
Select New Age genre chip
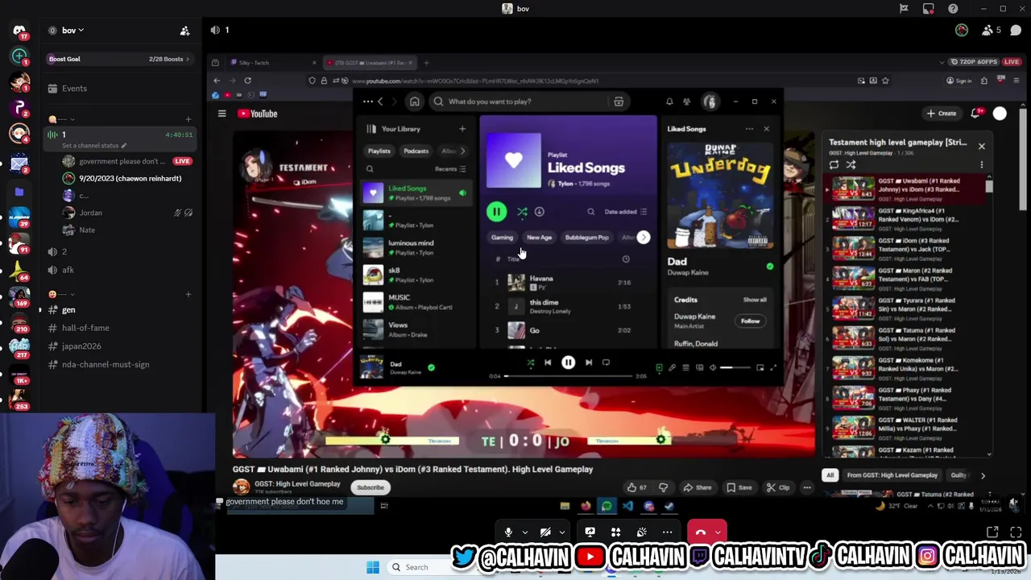pyautogui.click(x=539, y=238)
